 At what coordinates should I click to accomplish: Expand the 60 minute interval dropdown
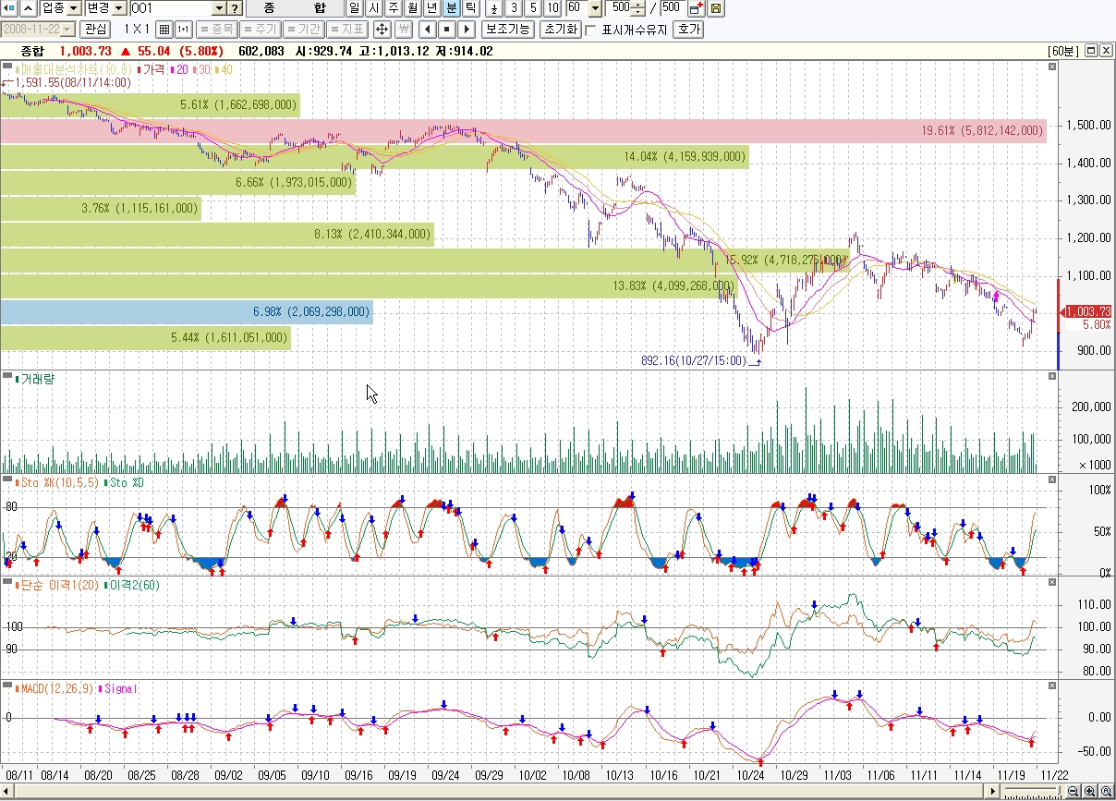coord(593,8)
